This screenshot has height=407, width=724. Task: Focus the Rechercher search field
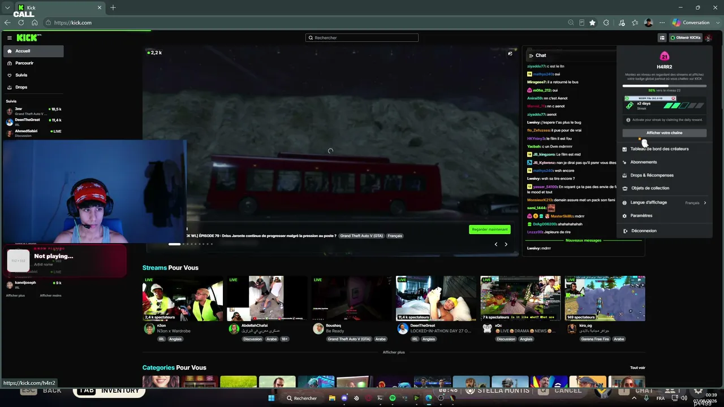[x=362, y=38]
